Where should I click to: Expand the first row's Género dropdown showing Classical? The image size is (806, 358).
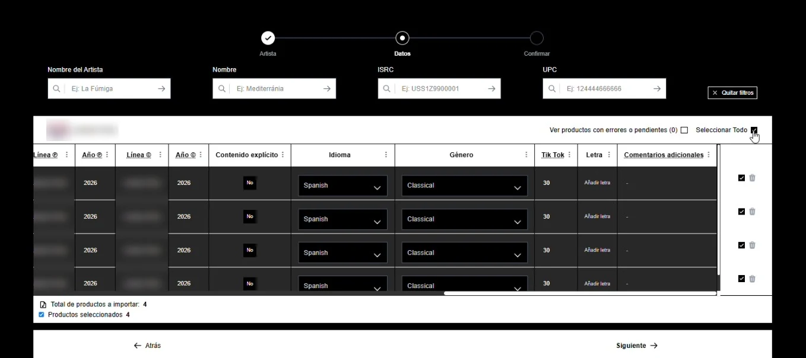click(465, 186)
